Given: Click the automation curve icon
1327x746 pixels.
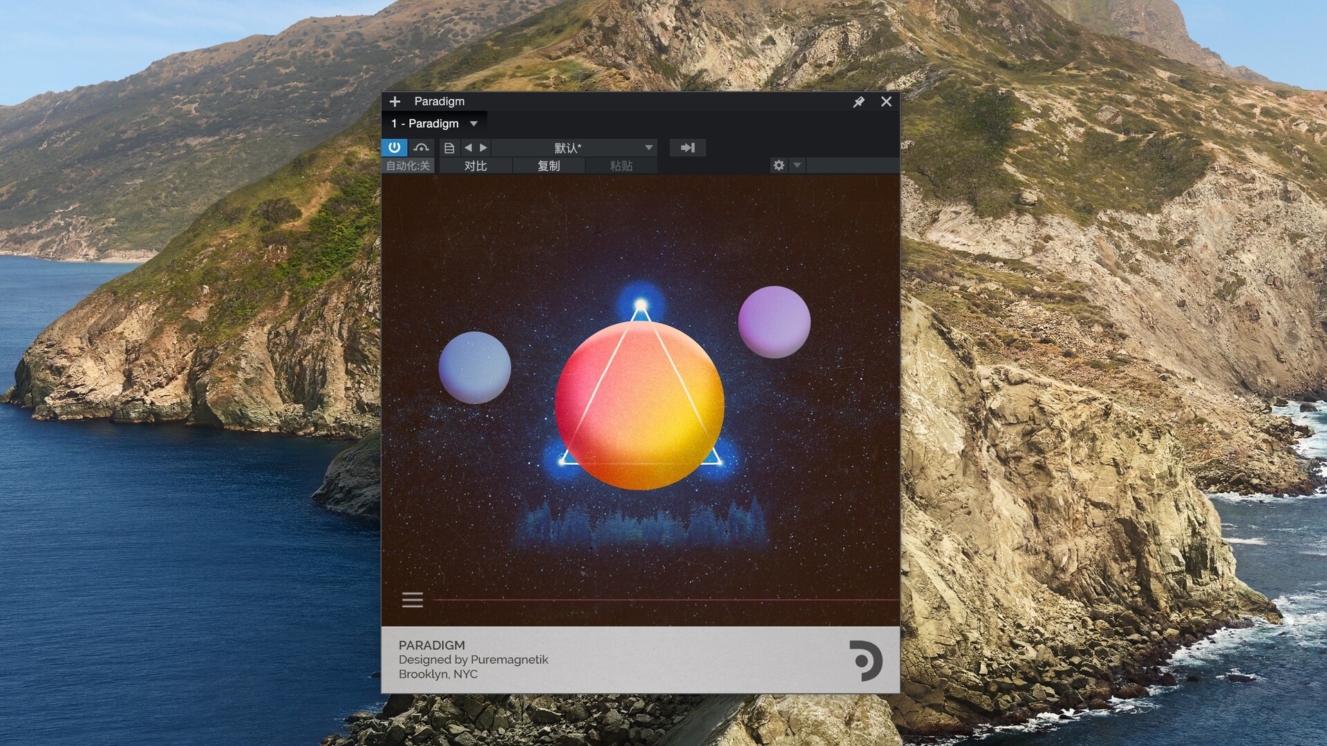Looking at the screenshot, I should 421,147.
